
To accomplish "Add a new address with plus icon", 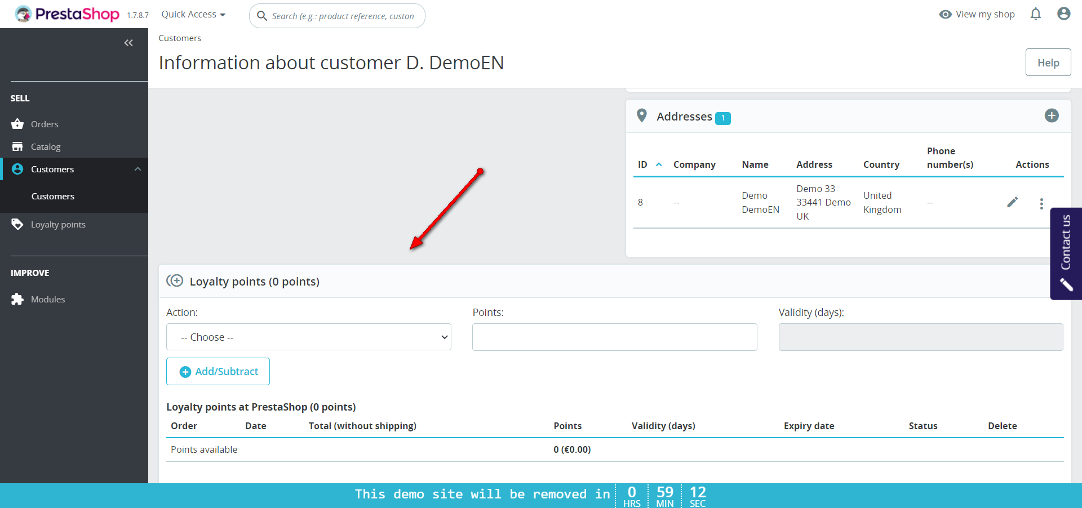I will [1052, 115].
